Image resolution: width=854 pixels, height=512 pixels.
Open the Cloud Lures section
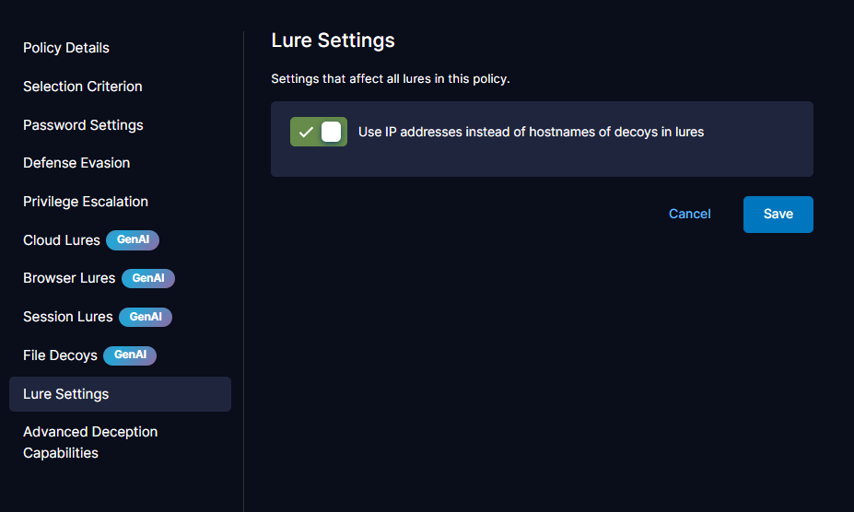(x=61, y=240)
